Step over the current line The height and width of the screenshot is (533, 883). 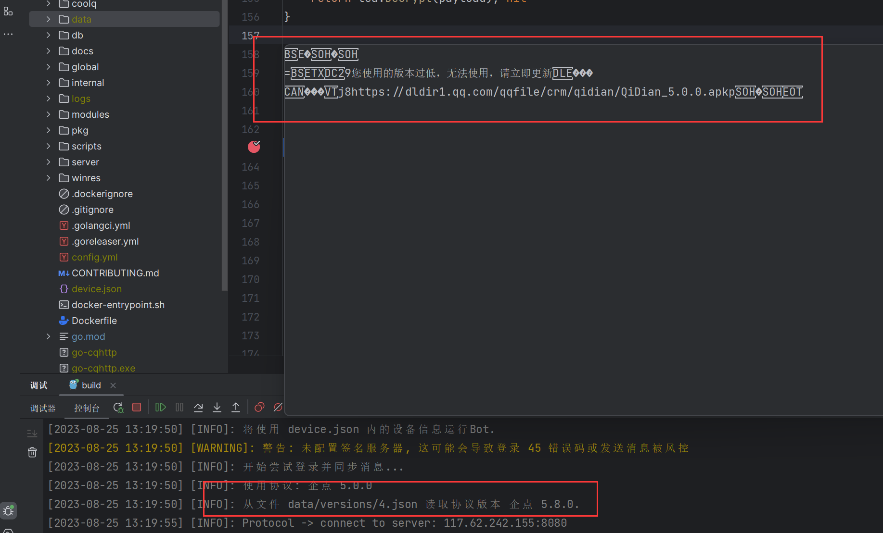coord(198,407)
